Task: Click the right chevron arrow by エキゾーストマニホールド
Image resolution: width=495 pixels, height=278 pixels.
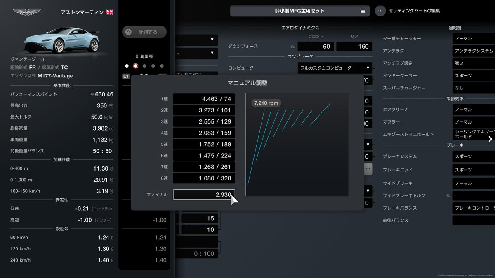Action: pos(490,139)
